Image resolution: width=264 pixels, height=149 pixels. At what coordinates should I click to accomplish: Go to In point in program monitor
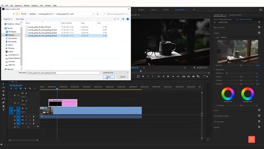[x=158, y=77]
